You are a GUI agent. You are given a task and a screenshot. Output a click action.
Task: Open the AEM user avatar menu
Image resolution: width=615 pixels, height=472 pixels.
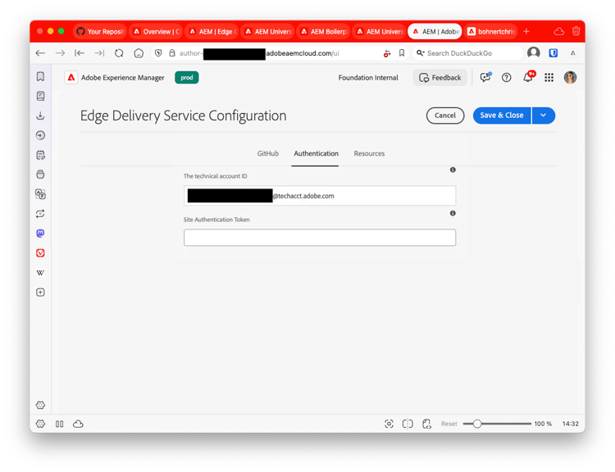pos(570,78)
